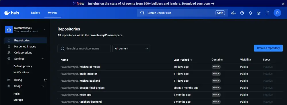Click Public visibility for node-app row
The height and width of the screenshot is (105, 287).
[x=244, y=95]
